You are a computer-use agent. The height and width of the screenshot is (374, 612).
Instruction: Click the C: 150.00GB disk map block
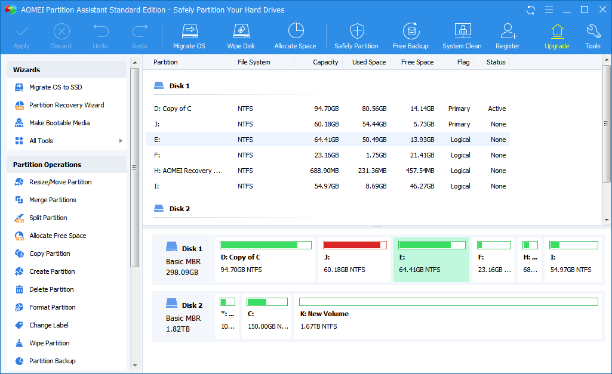[x=266, y=316]
